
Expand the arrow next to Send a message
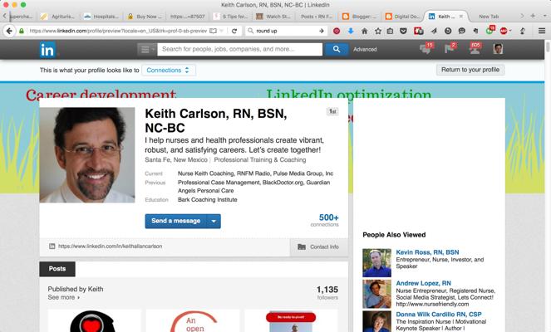214,221
